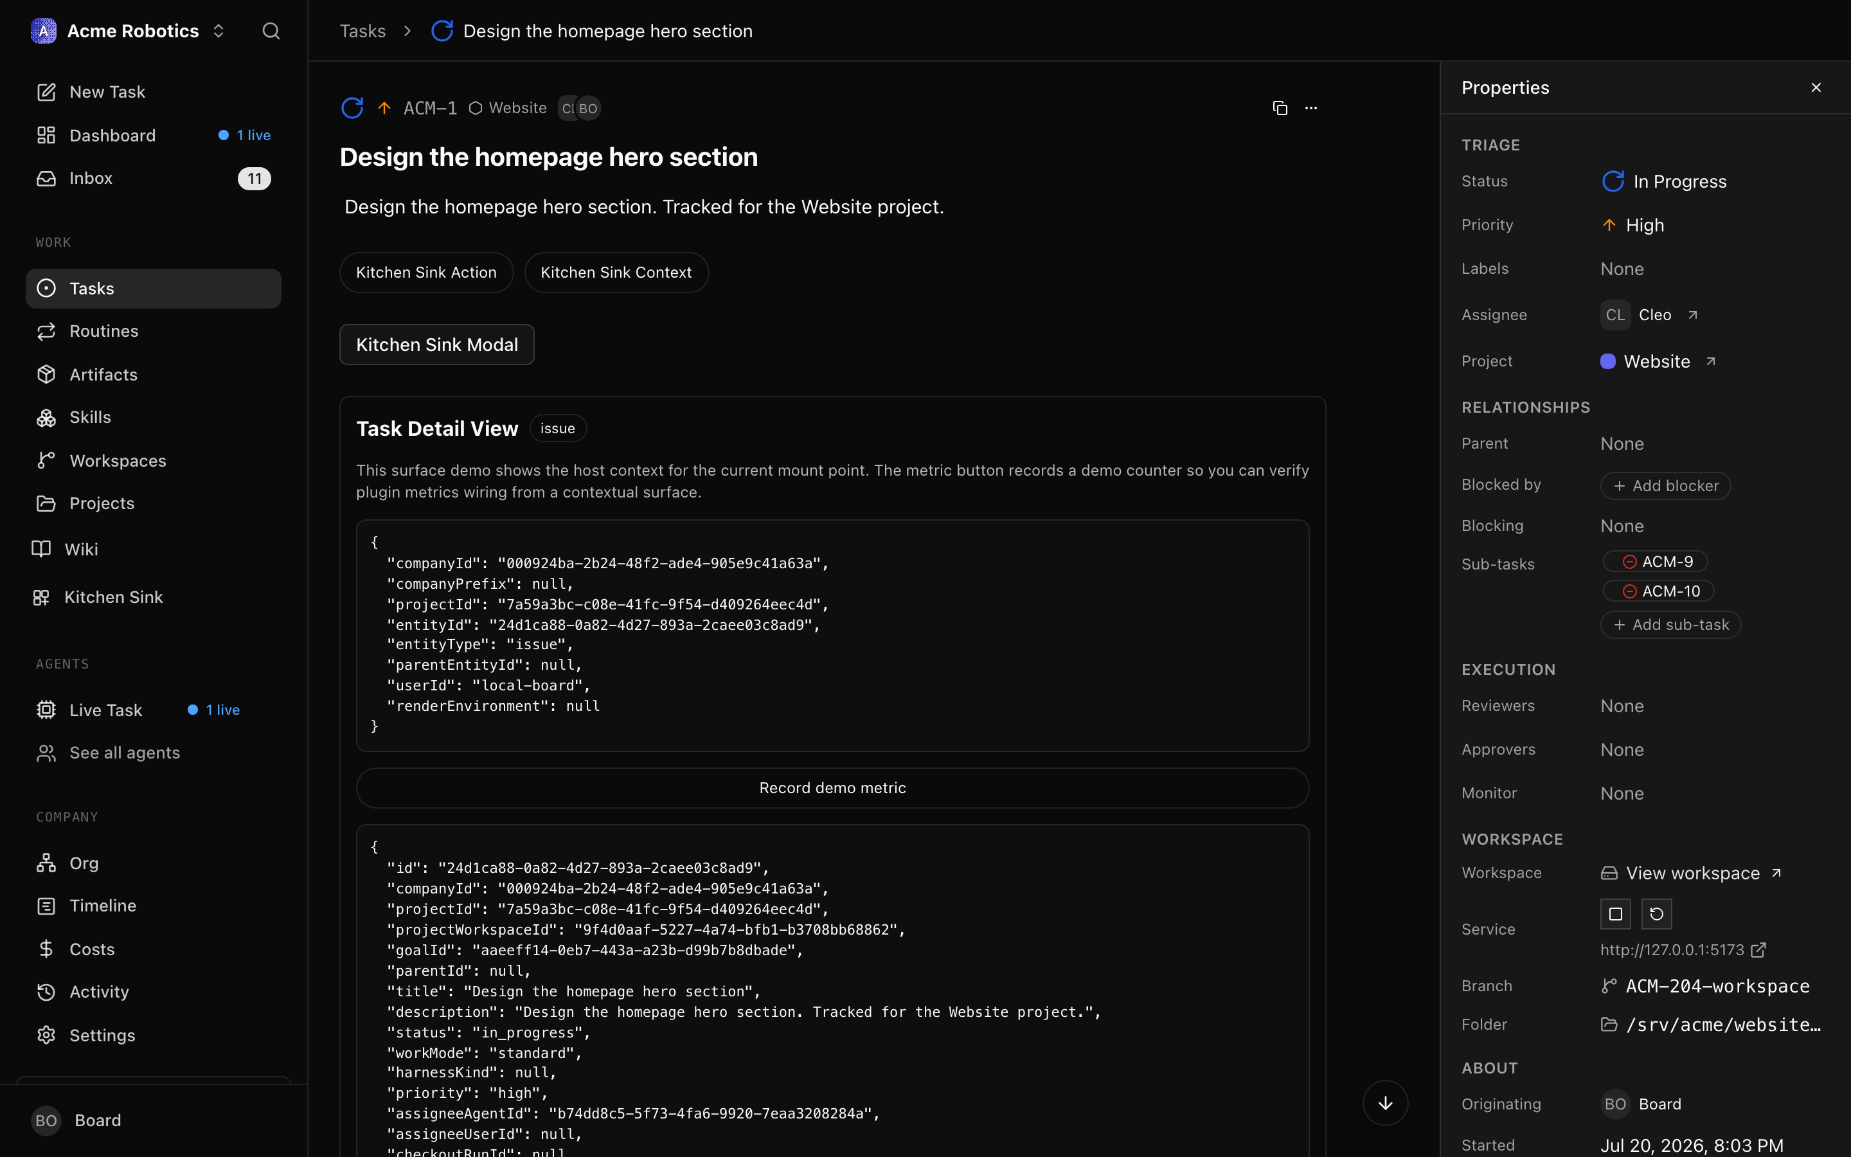Click the Skills icon in sidebar
This screenshot has width=1851, height=1157.
(x=47, y=417)
